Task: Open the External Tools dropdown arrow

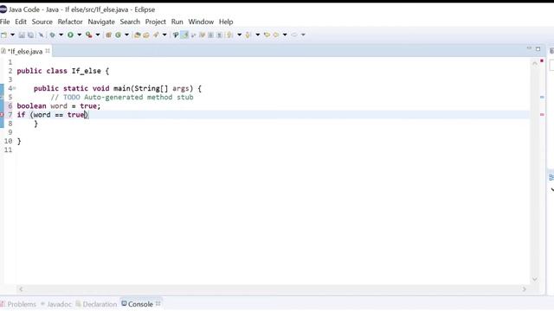Action: 98,35
